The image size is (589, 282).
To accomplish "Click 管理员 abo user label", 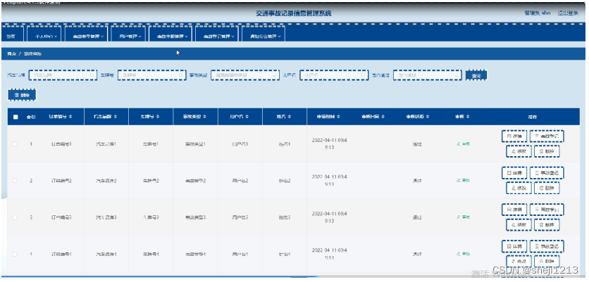I will (538, 13).
